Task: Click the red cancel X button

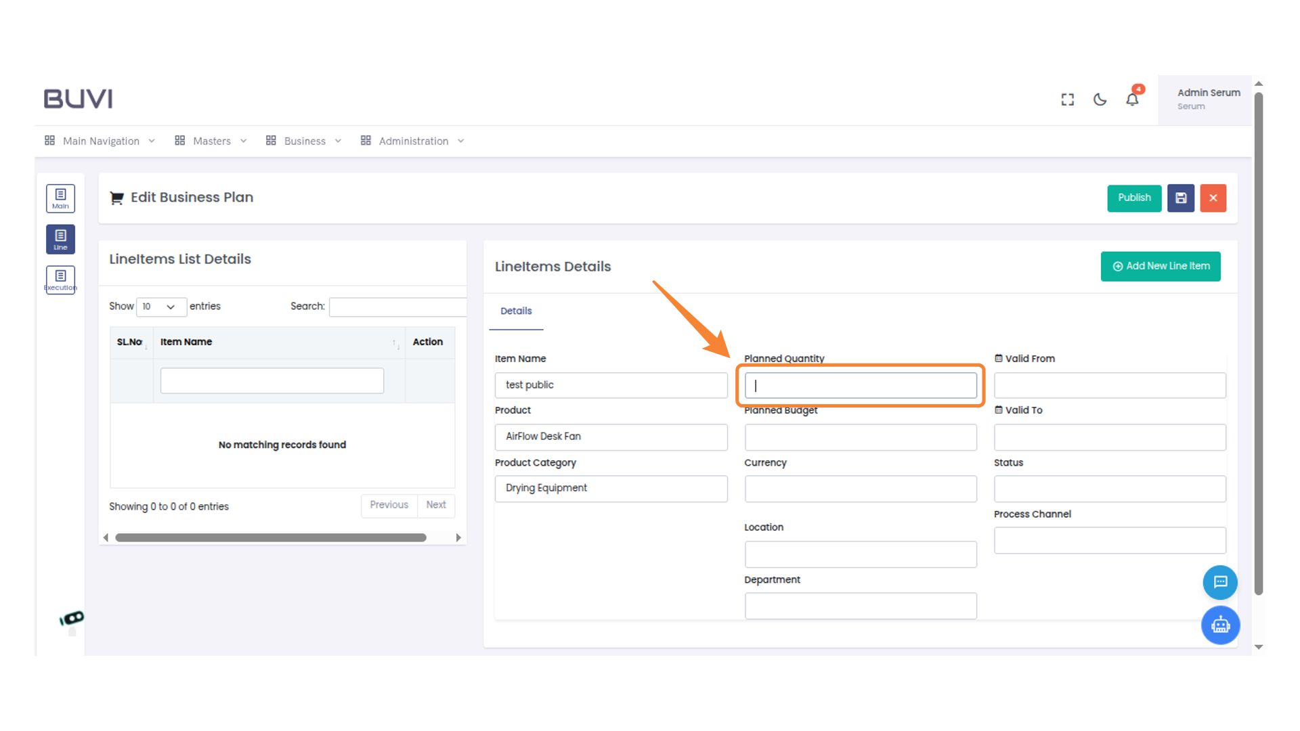Action: click(1213, 198)
